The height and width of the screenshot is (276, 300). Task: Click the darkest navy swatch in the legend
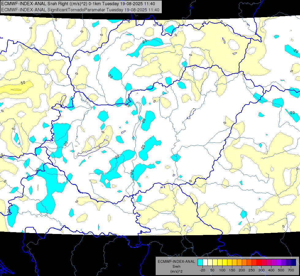[x=293, y=262]
